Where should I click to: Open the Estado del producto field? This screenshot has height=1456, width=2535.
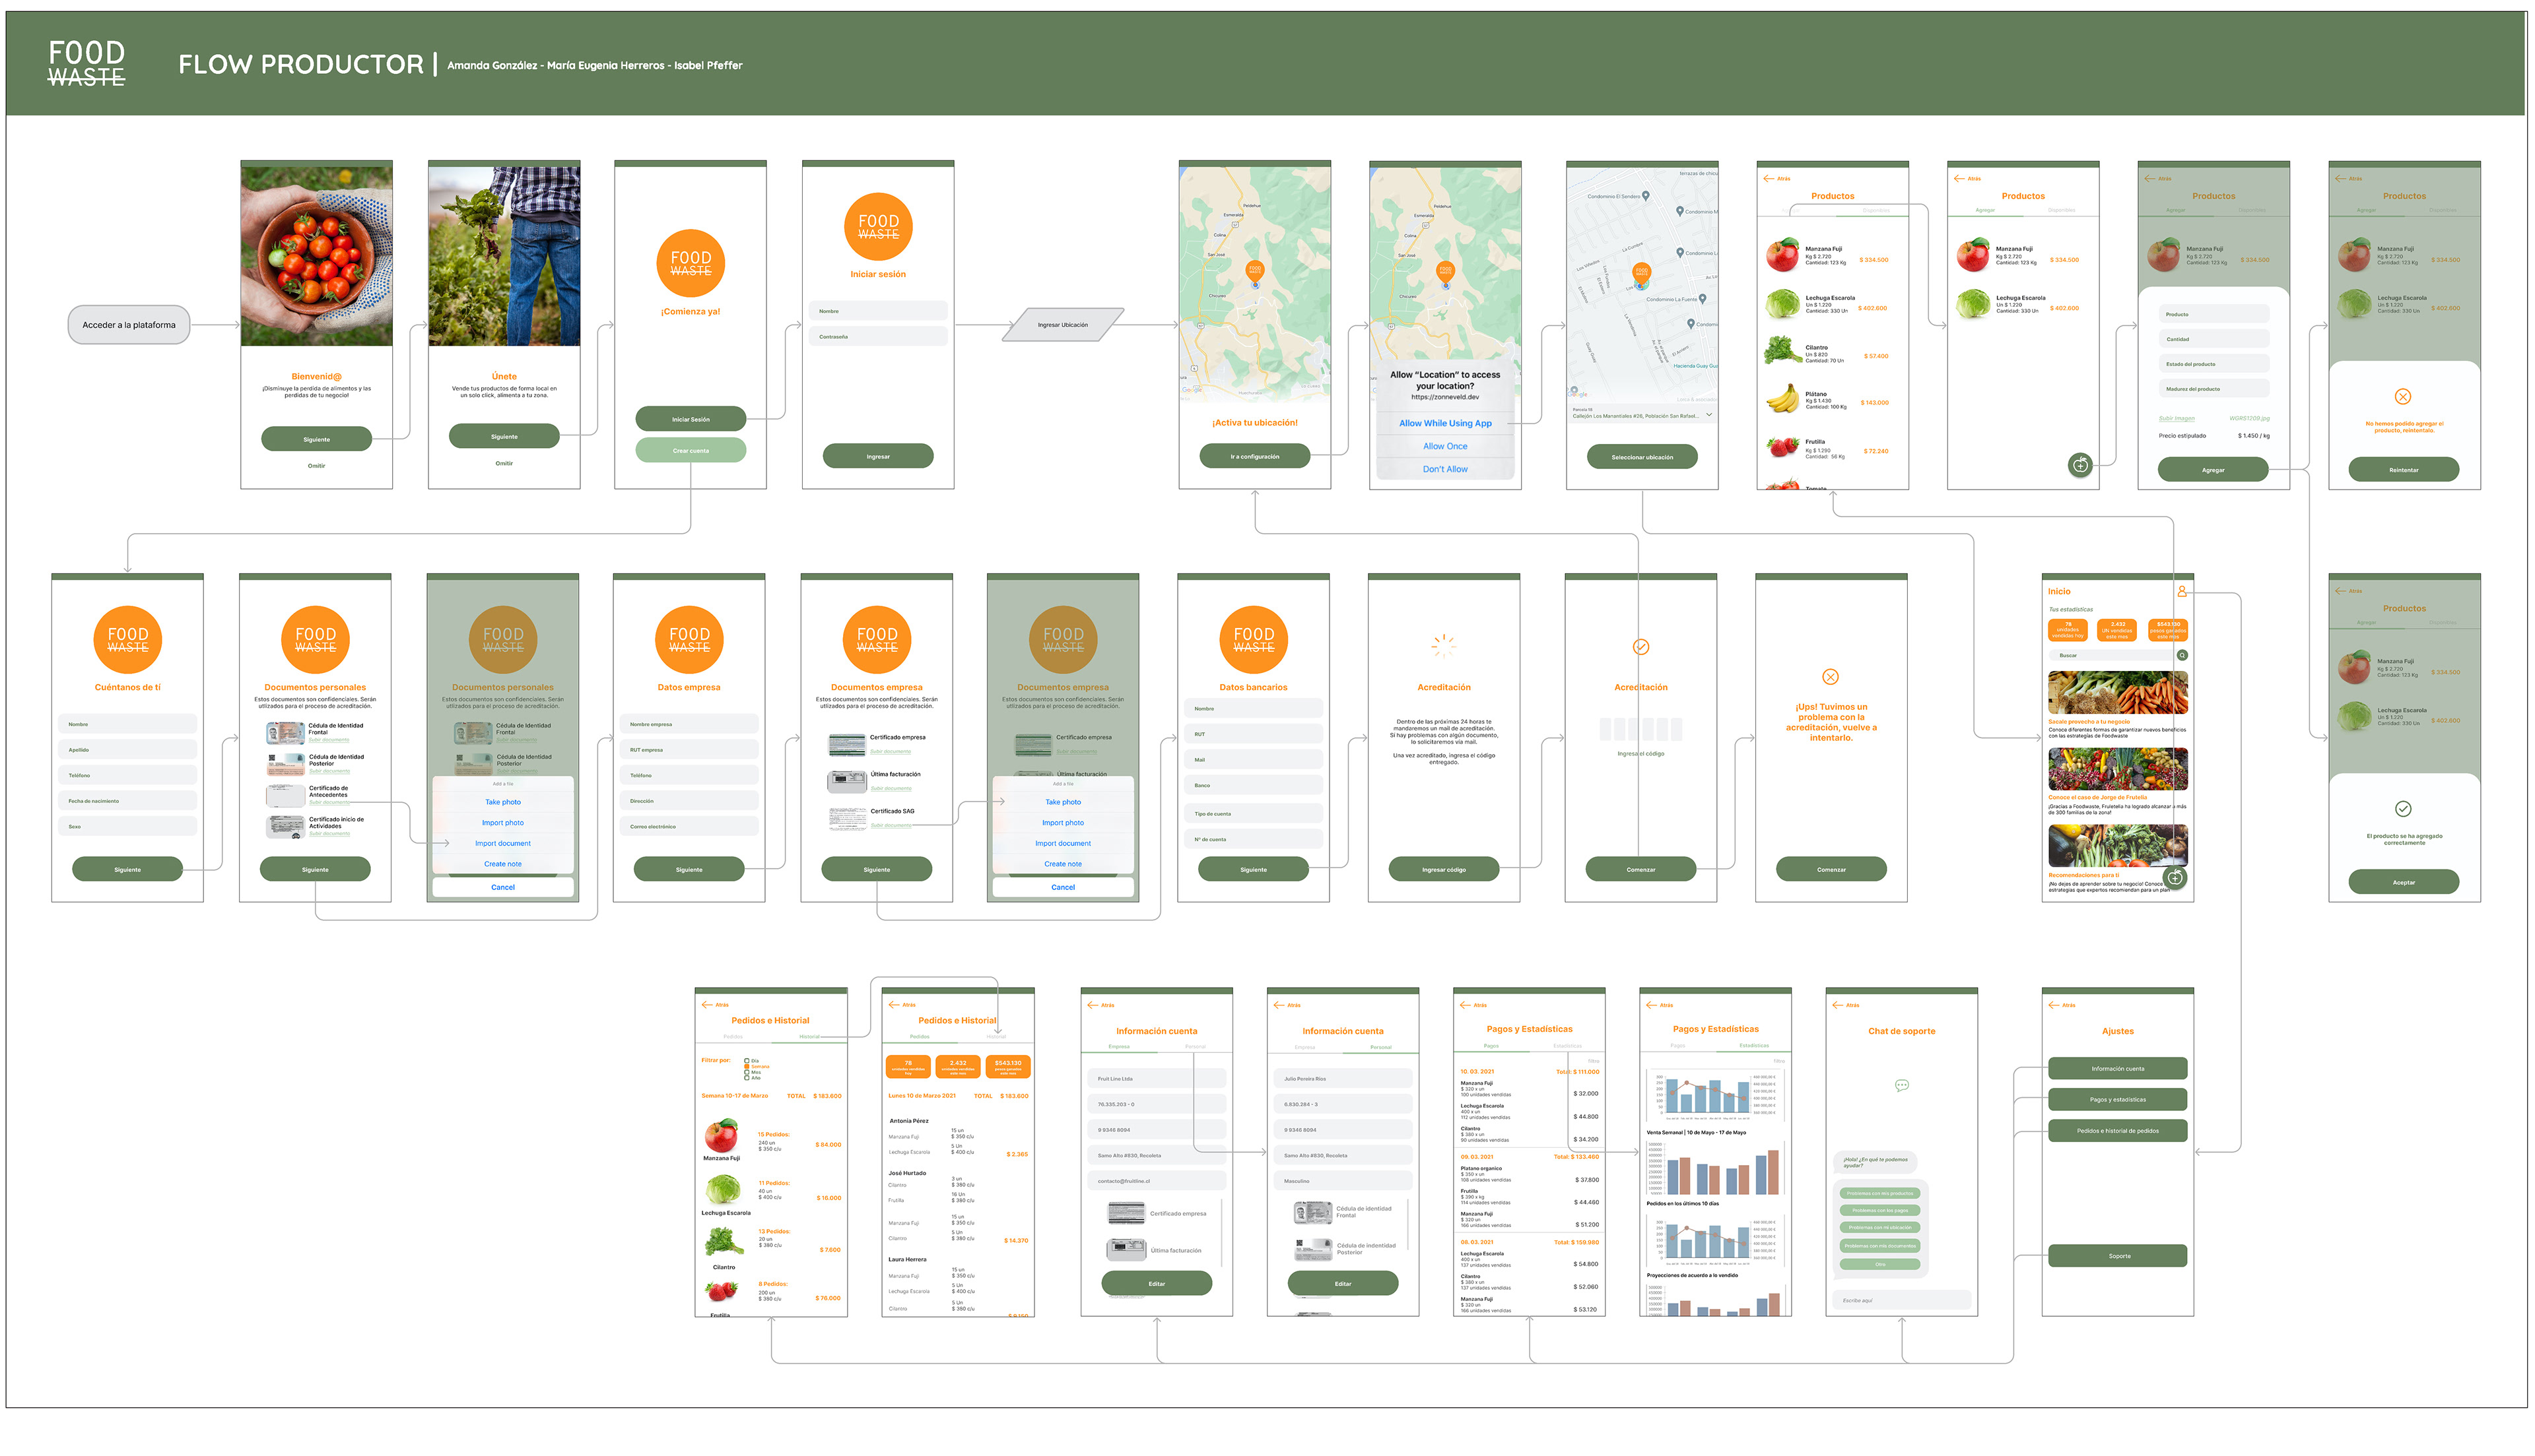click(x=2214, y=364)
